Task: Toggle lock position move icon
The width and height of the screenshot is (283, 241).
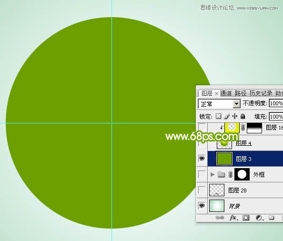Action: [234, 116]
